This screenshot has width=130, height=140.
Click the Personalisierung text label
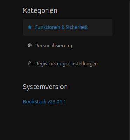pos(53,46)
